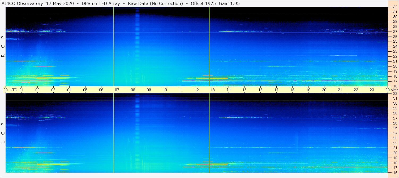The image size is (399, 178).
Task: Click the '00 UTC' time axis label
Action: pyautogui.click(x=10, y=90)
